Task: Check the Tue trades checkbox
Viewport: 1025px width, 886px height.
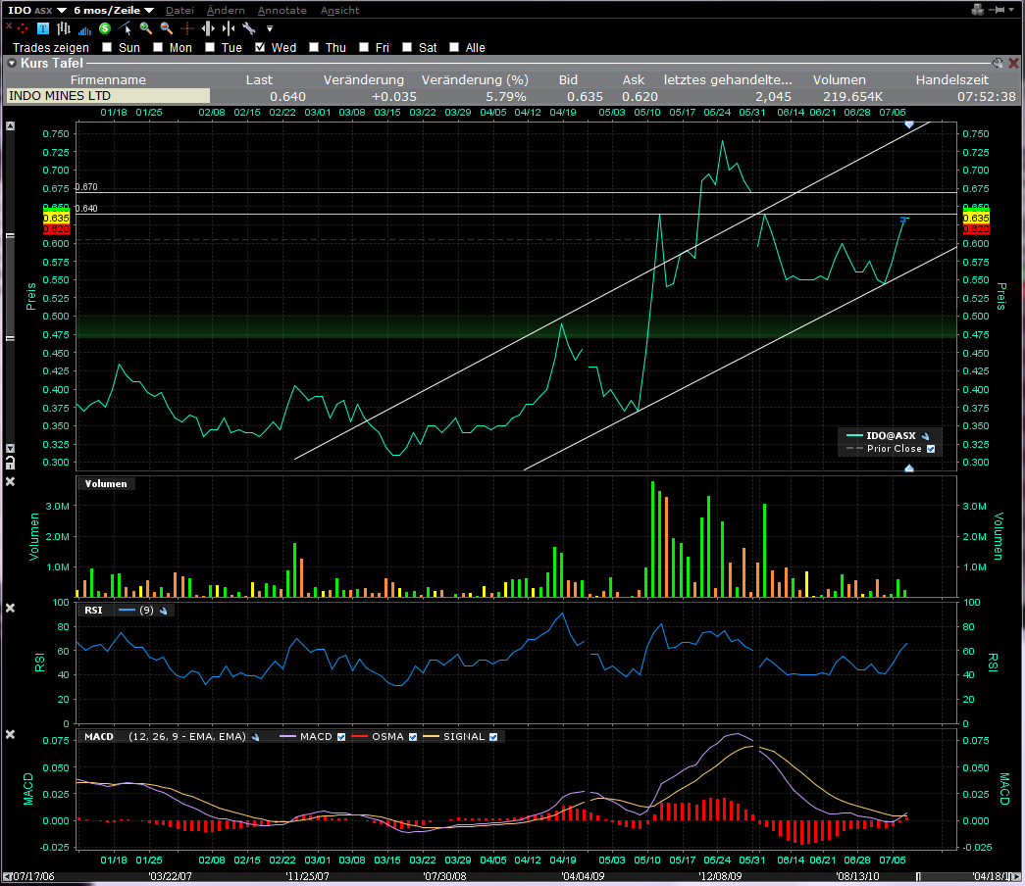Action: coord(210,47)
